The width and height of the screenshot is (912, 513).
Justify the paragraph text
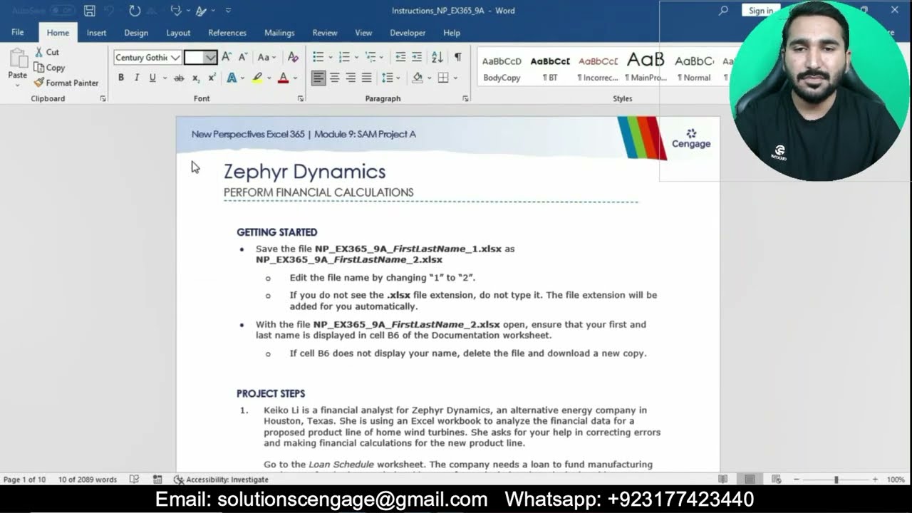[x=366, y=78]
